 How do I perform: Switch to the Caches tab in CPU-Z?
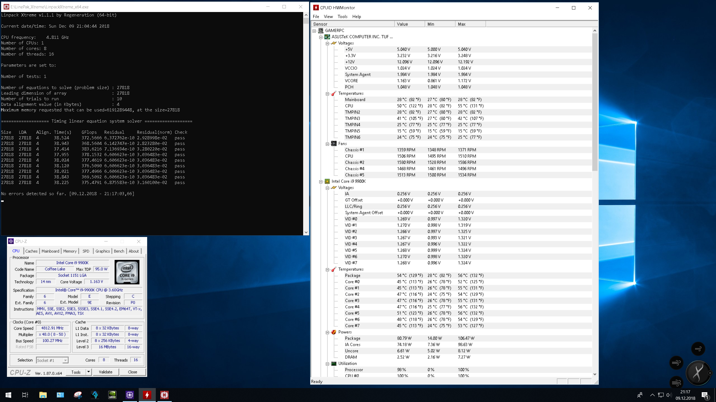tap(31, 251)
